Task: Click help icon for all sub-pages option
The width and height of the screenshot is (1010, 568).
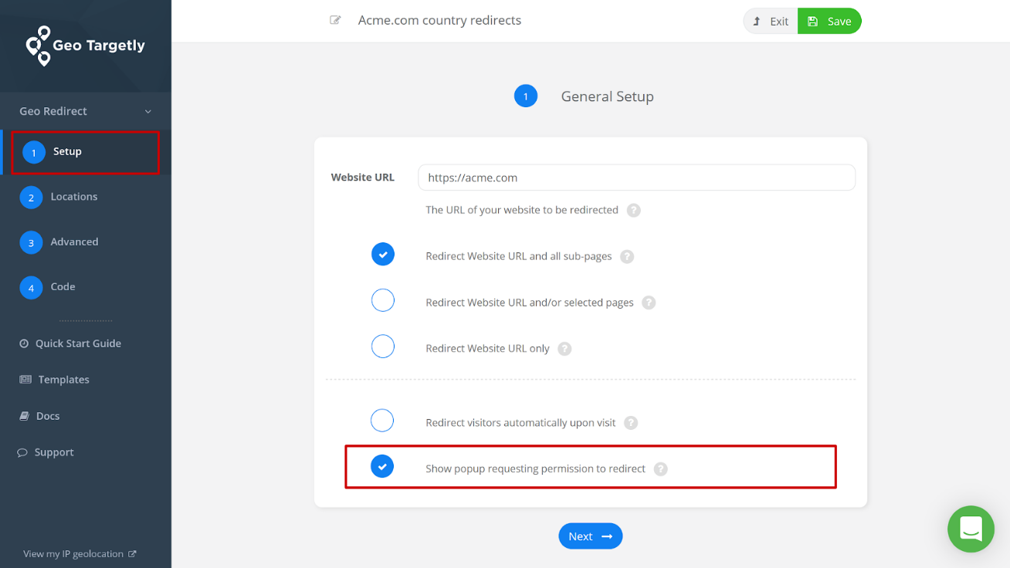Action: (627, 256)
